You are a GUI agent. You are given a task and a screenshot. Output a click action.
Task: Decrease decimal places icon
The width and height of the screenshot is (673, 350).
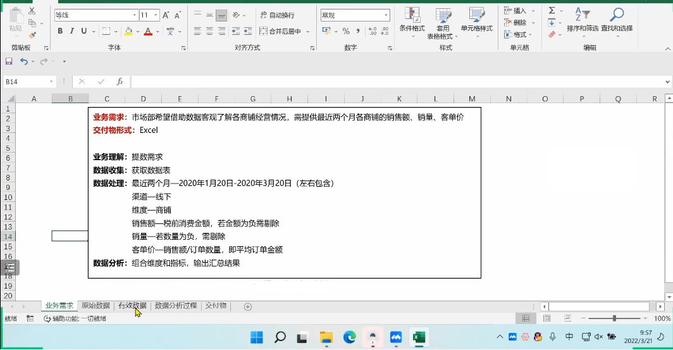click(385, 31)
